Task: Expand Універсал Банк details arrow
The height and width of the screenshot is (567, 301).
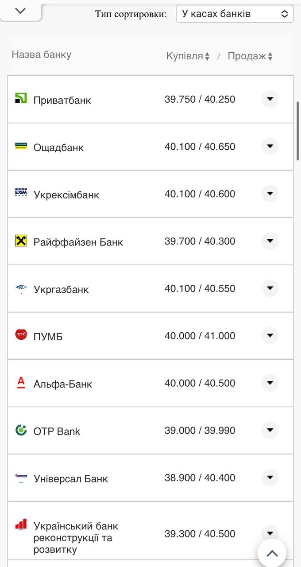Action: (x=270, y=478)
